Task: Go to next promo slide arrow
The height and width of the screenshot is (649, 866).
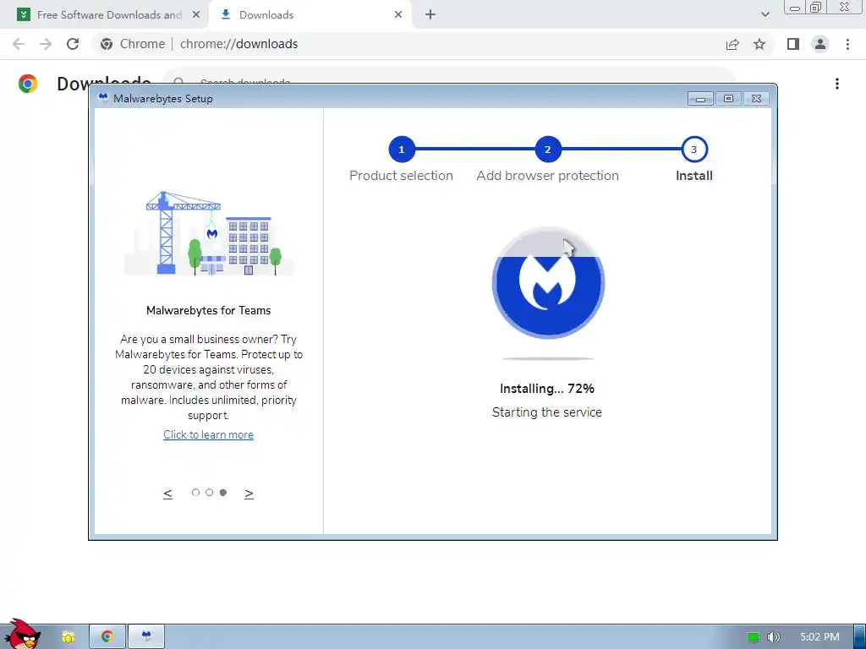Action: [x=249, y=494]
